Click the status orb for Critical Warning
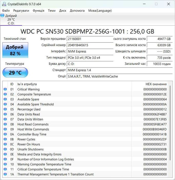Viewport: 175px width, 180px height. click(x=5, y=89)
